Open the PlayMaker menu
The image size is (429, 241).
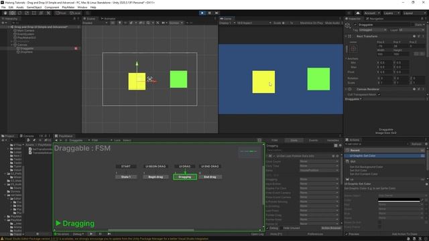pos(68,7)
